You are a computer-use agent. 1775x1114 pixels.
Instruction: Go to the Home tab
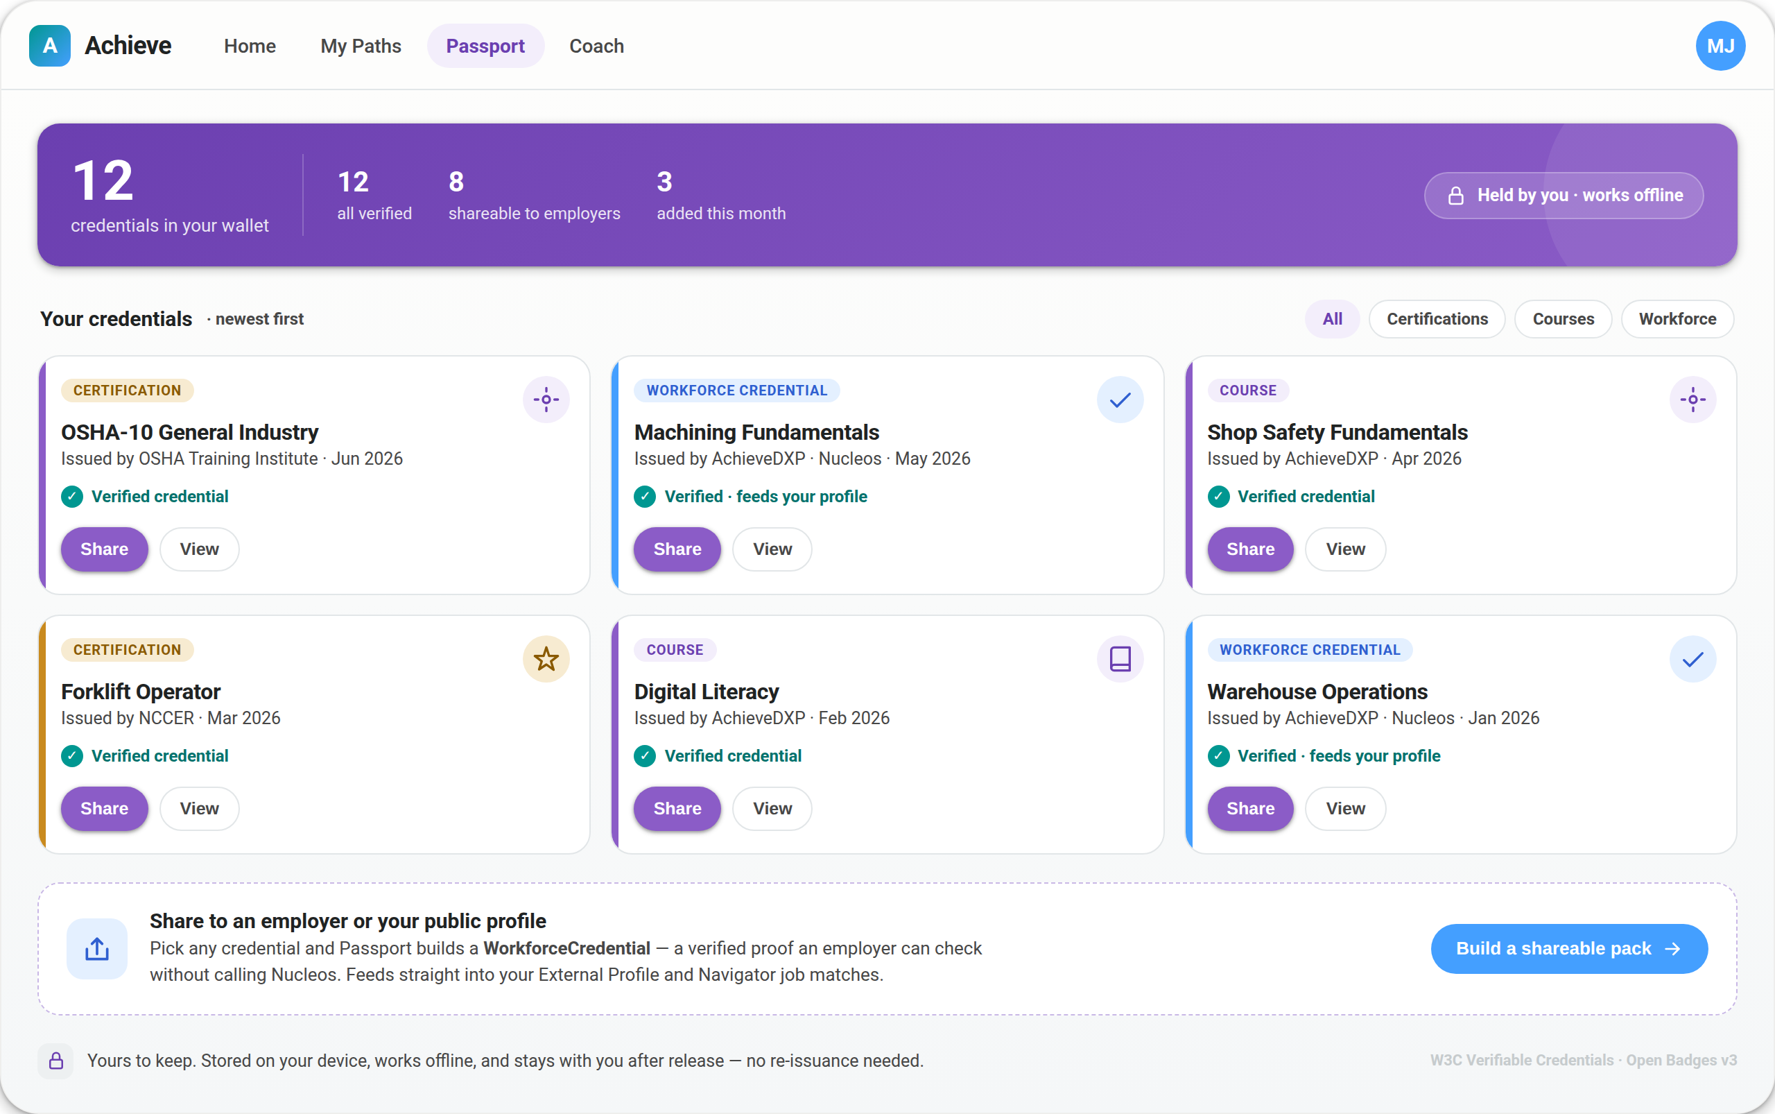pos(250,46)
